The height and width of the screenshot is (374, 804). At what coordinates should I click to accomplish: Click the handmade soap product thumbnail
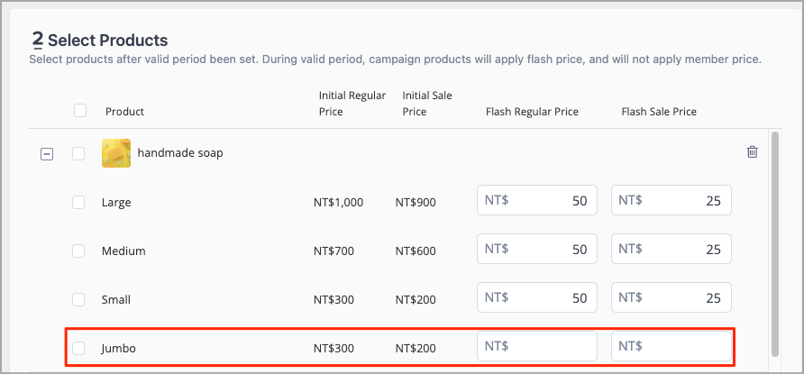coord(116,153)
